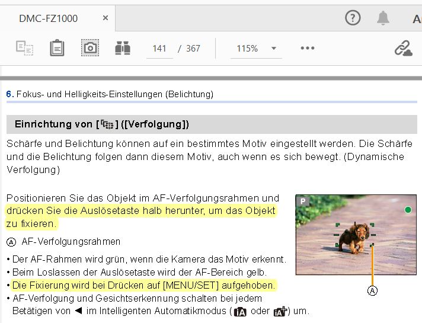422x323 pixels.
Task: Click the P mode badge in photo
Action: point(303,201)
